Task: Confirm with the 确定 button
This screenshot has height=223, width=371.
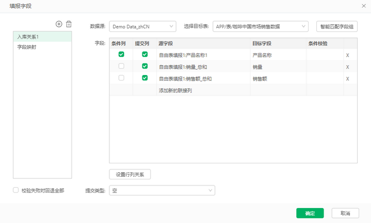Action: 310,213
